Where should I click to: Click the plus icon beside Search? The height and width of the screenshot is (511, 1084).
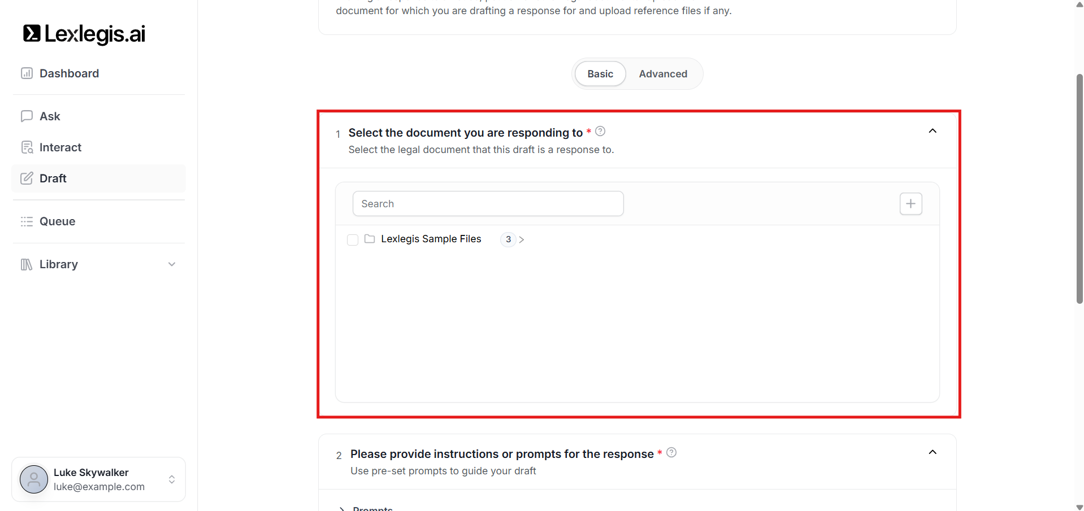pyautogui.click(x=910, y=204)
